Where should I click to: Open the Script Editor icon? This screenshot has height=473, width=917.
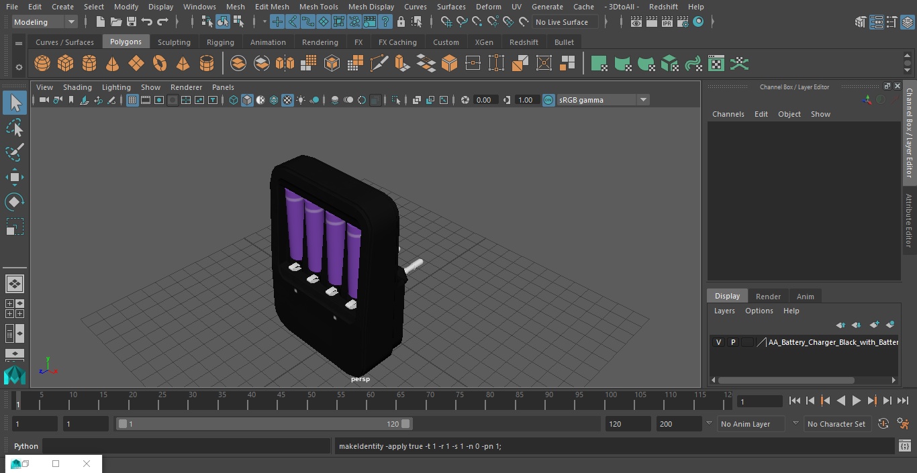coord(905,446)
